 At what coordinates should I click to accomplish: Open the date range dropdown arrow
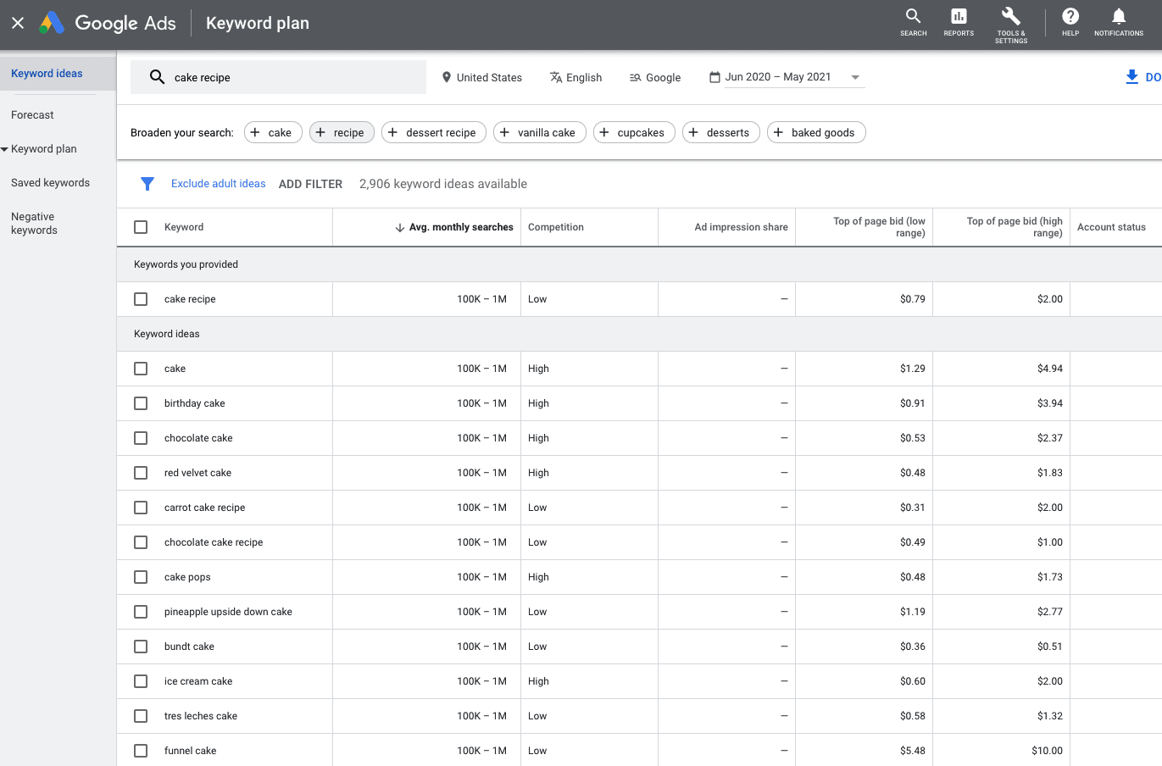855,77
